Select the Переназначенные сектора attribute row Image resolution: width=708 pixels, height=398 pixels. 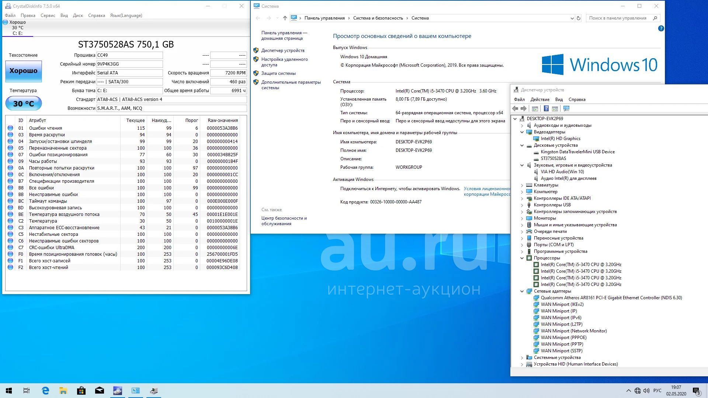coord(123,148)
